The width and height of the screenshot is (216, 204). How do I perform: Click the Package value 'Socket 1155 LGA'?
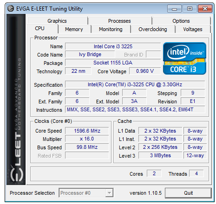(x=113, y=63)
